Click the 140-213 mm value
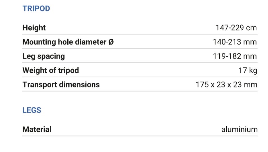The width and height of the screenshot is (268, 152). (x=234, y=42)
